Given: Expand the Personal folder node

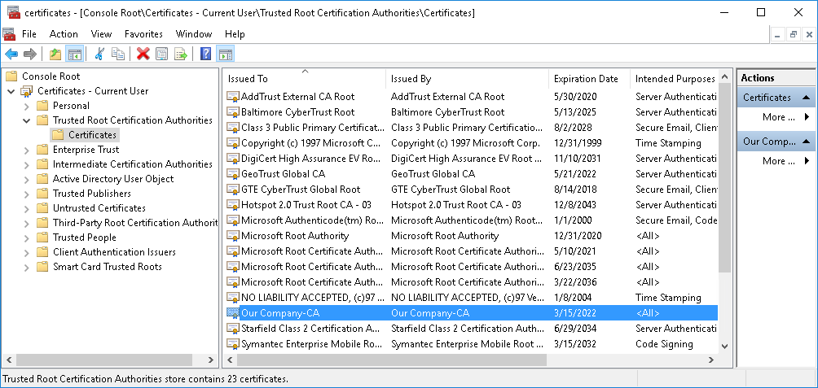Looking at the screenshot, I should click(x=27, y=107).
